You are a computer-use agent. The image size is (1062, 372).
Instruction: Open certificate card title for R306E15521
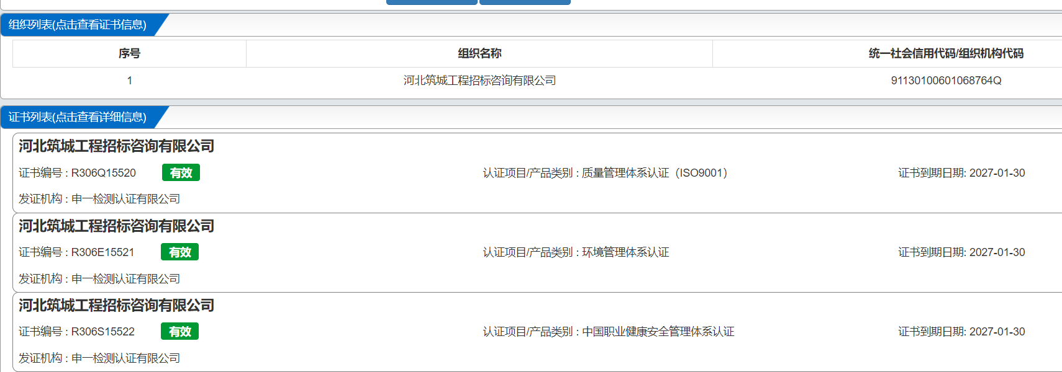coord(116,226)
